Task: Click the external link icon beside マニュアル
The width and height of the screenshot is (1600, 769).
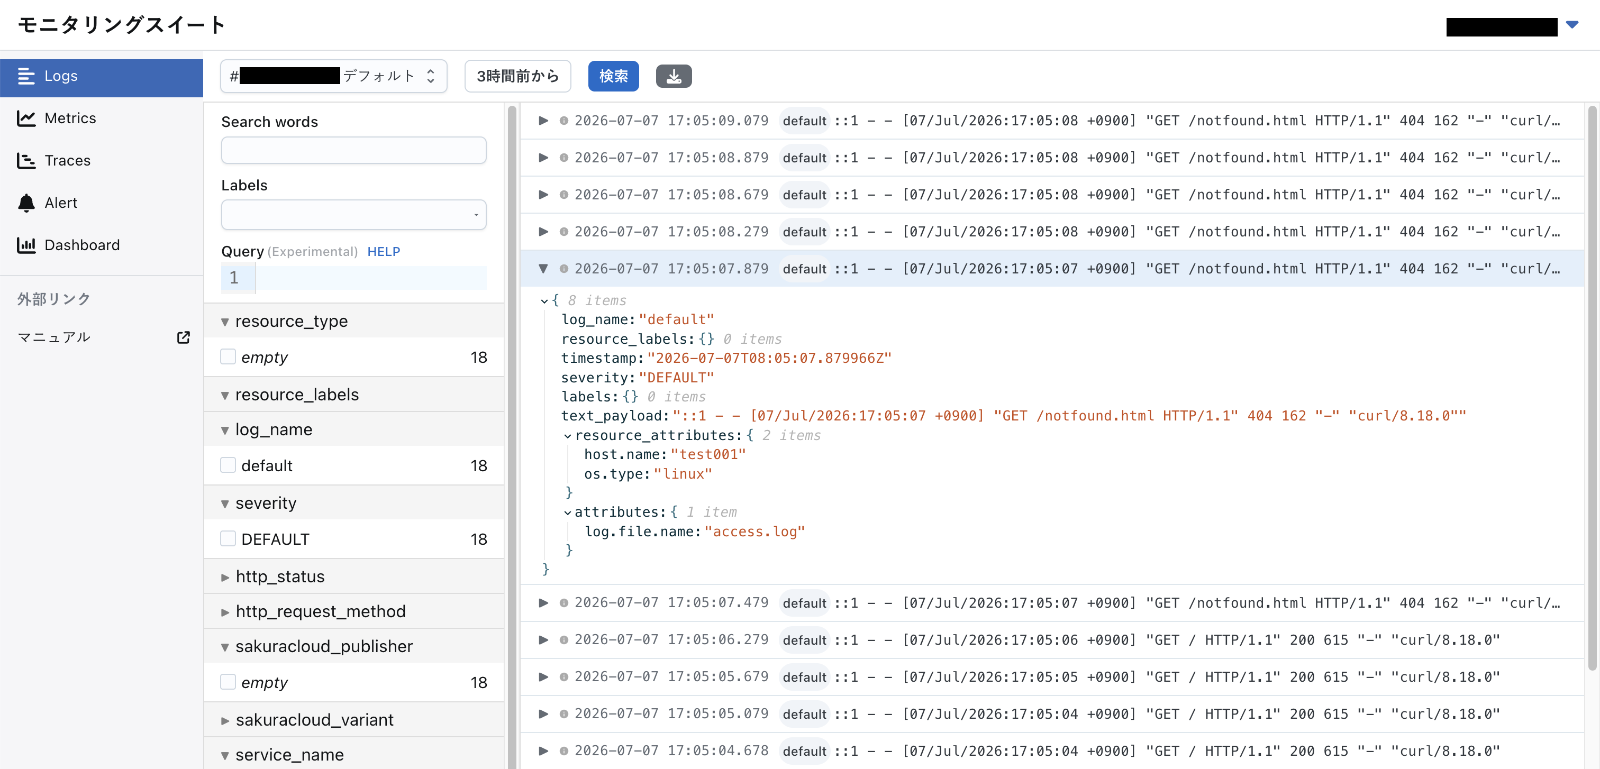Action: (183, 337)
